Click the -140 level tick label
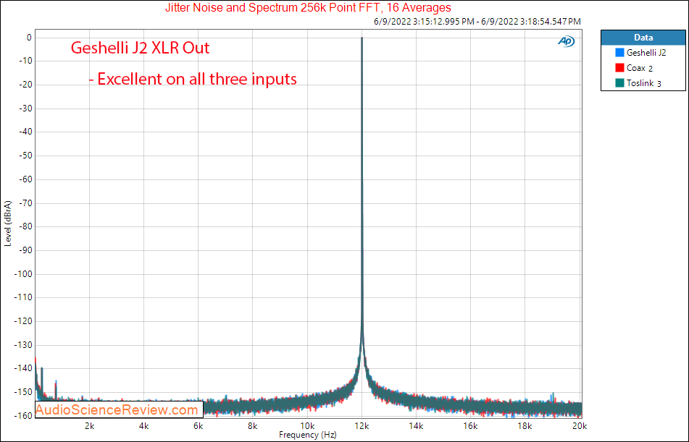689x442 pixels. 24,368
